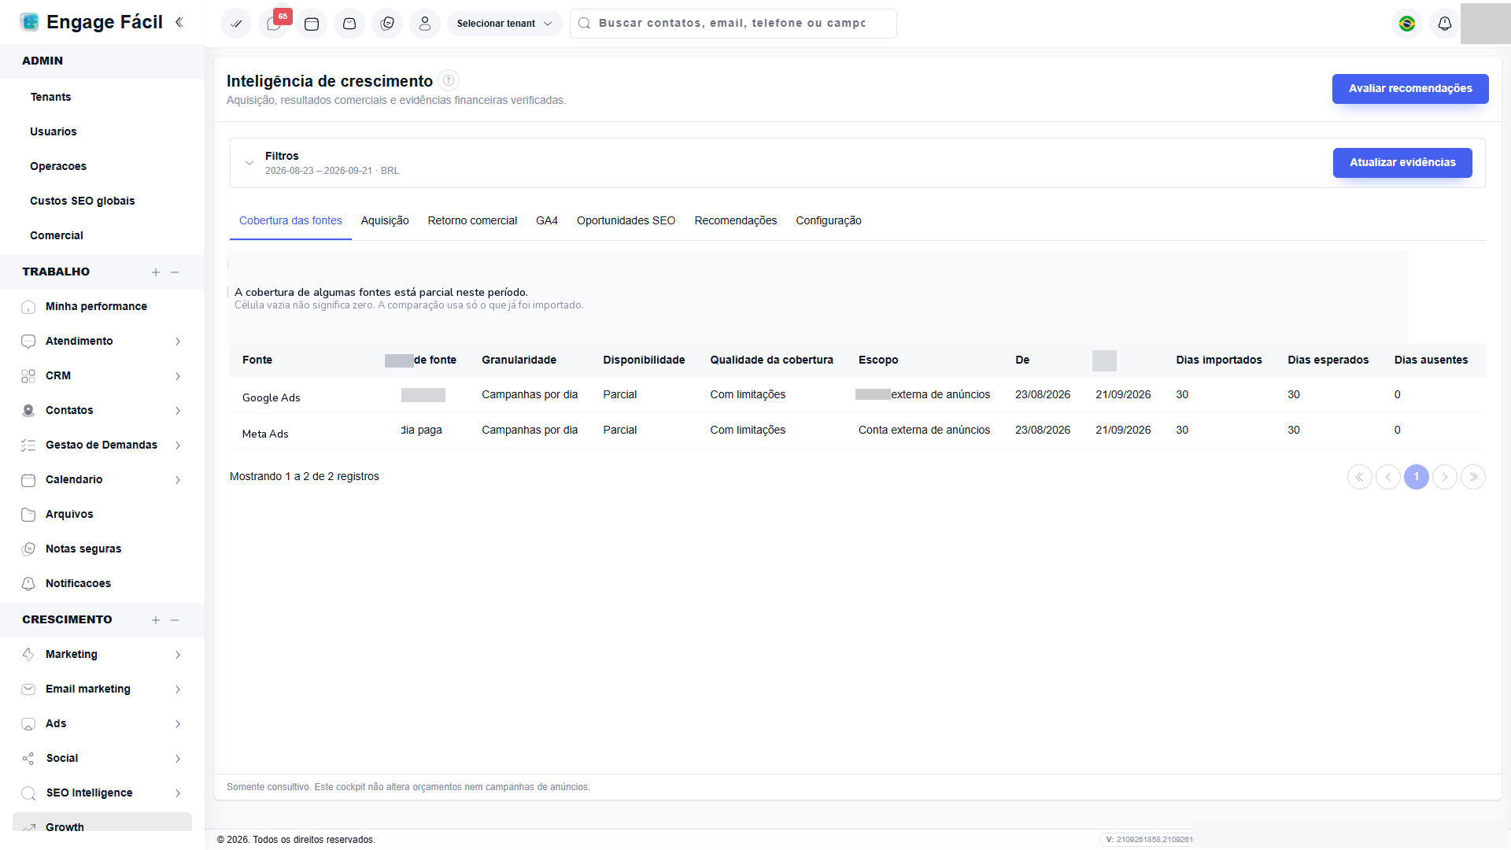Click the help question mark beside page title

pyautogui.click(x=449, y=80)
